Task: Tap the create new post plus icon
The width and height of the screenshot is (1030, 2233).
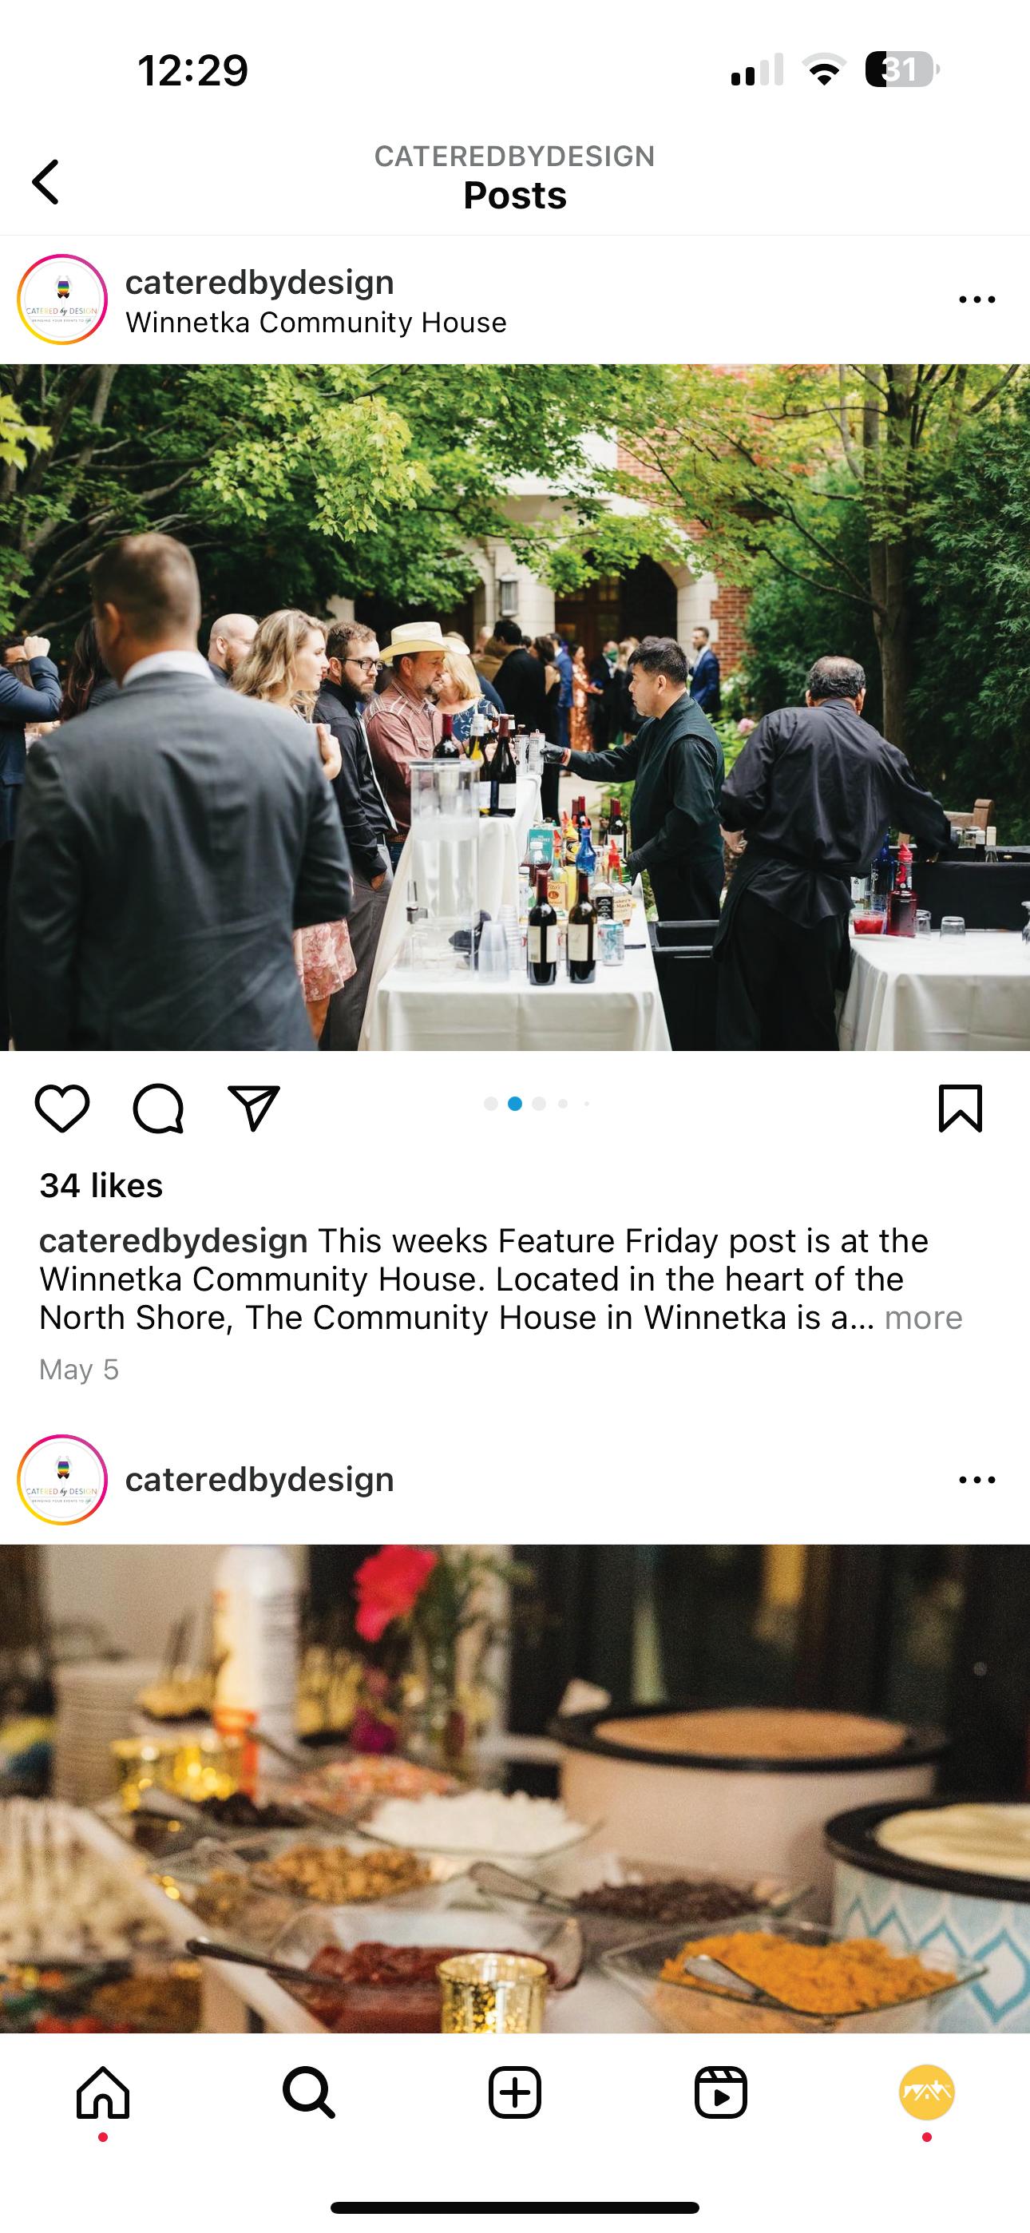Action: point(515,2092)
